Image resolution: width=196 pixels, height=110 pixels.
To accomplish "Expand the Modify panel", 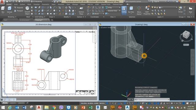I will pos(67,17).
